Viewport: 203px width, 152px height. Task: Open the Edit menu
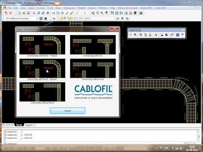16,8
